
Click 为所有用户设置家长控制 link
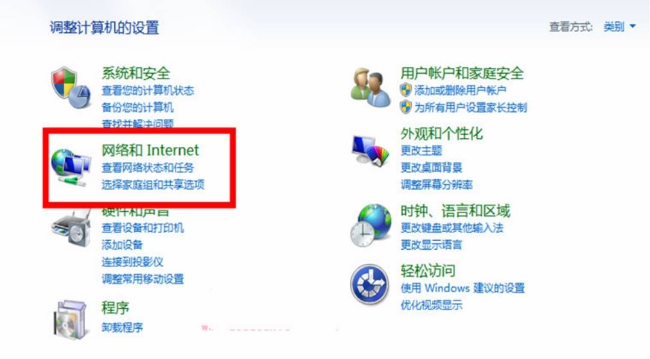(x=470, y=107)
